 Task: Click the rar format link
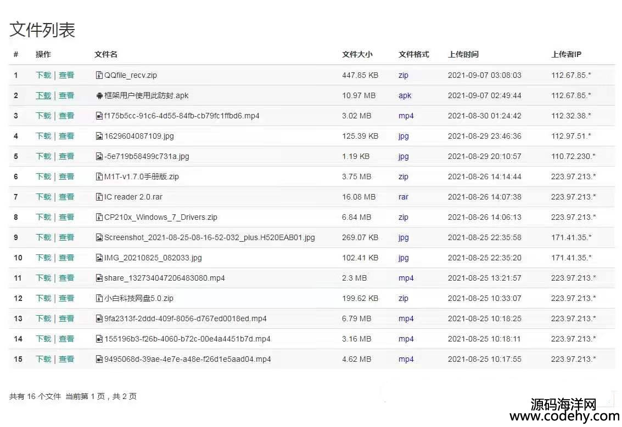[x=403, y=197]
